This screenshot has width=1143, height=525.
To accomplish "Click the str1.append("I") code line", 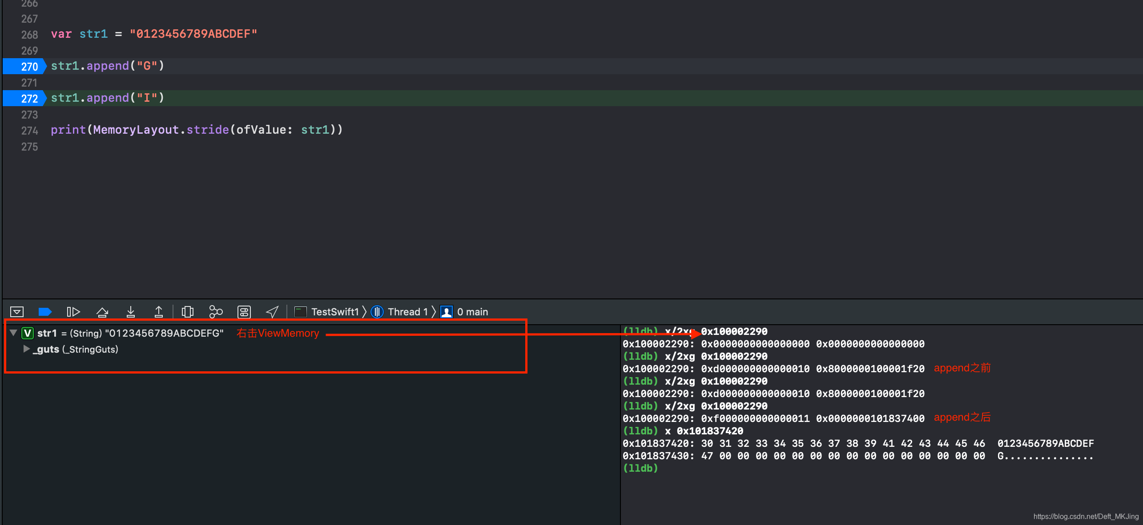I will click(108, 98).
